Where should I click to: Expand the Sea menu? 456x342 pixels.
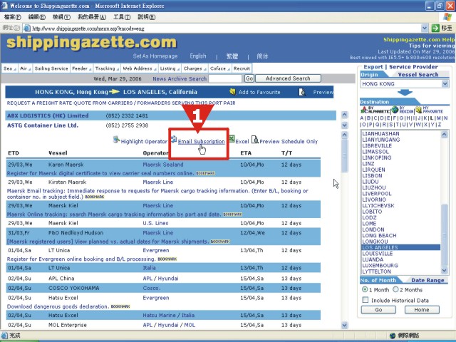pyautogui.click(x=9, y=68)
